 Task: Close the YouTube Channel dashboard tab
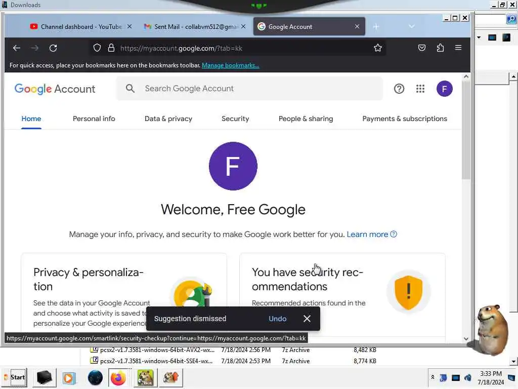point(129,26)
